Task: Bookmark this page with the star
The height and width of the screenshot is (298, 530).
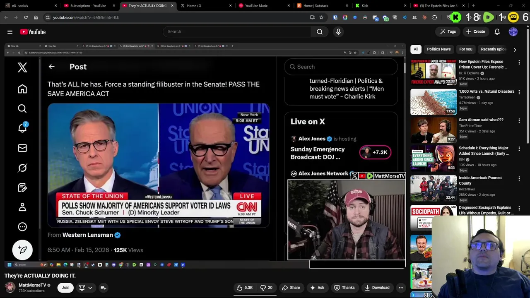Action: click(321, 17)
